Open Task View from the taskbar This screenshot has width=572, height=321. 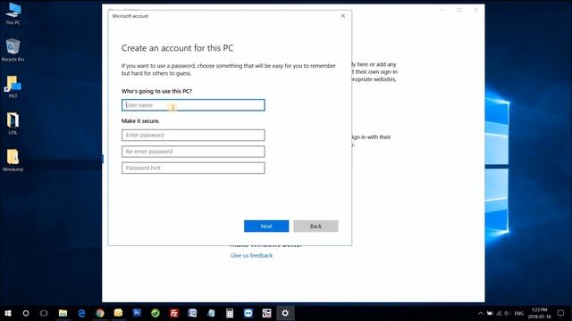[x=44, y=313]
